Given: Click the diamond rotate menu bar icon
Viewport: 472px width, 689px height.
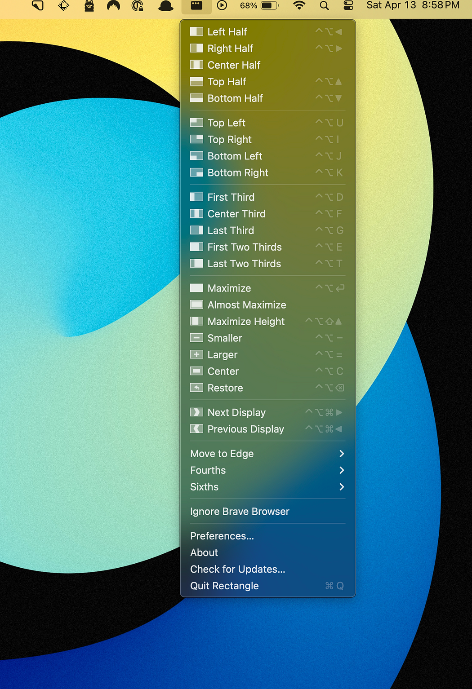Looking at the screenshot, I should tap(64, 5).
